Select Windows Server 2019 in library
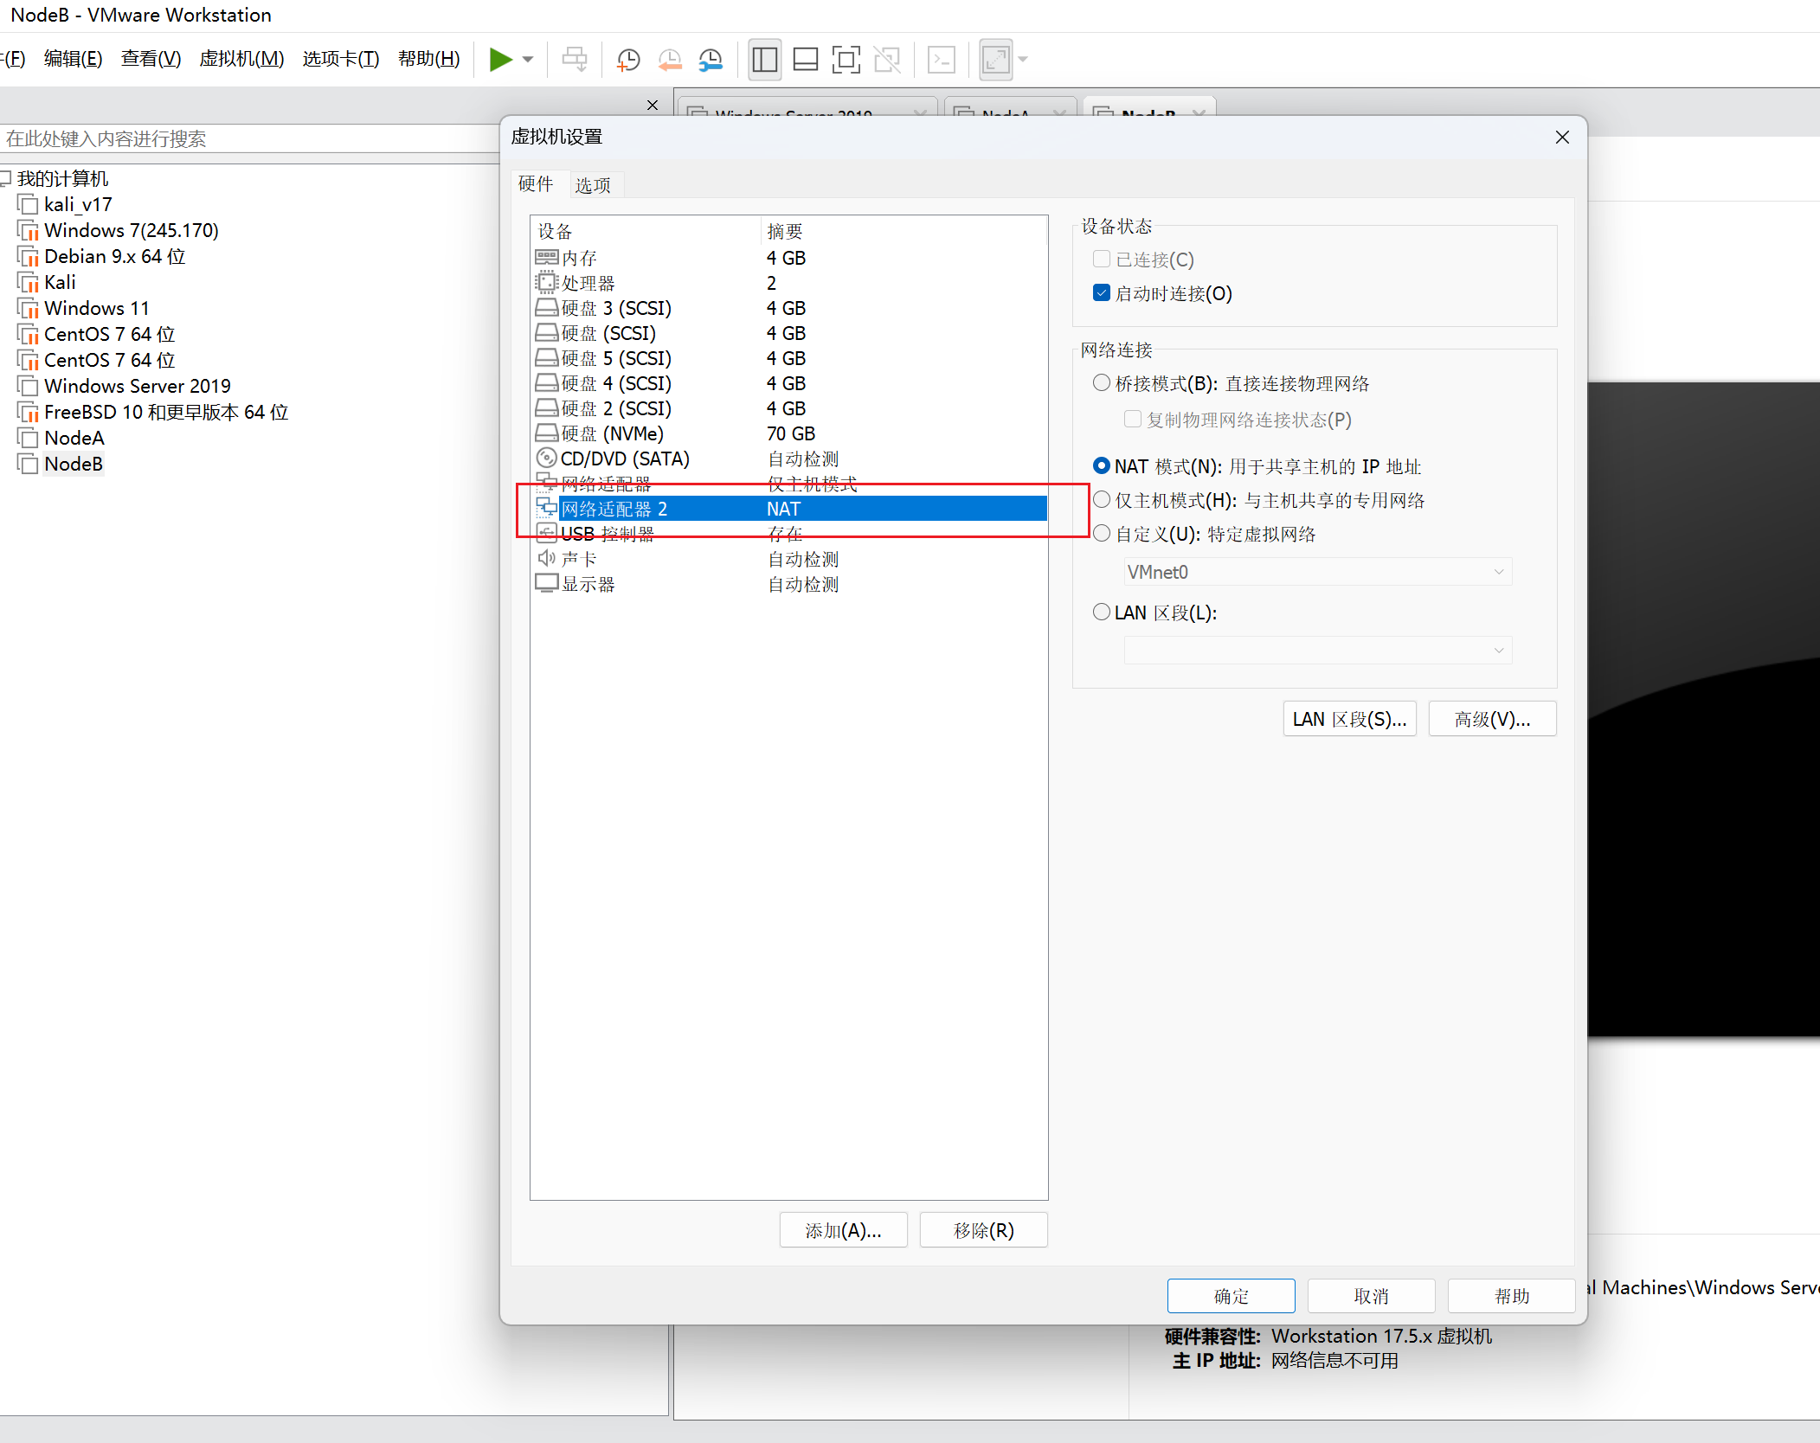The height and width of the screenshot is (1443, 1820). 138,387
